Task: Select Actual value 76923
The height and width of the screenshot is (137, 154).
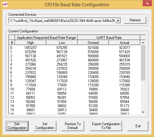Action: (x=124, y=89)
